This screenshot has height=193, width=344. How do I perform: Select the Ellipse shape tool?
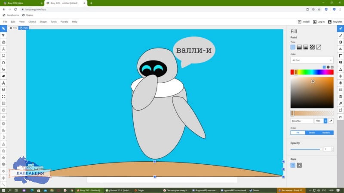coord(3,117)
